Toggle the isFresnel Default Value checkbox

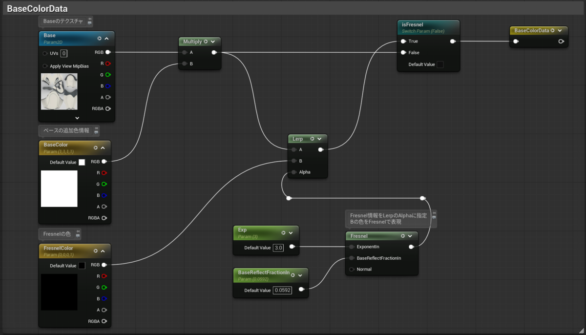pyautogui.click(x=440, y=64)
